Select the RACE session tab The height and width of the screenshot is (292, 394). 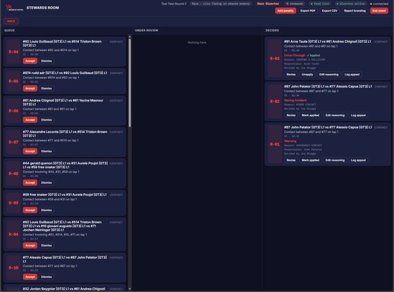tap(11, 21)
